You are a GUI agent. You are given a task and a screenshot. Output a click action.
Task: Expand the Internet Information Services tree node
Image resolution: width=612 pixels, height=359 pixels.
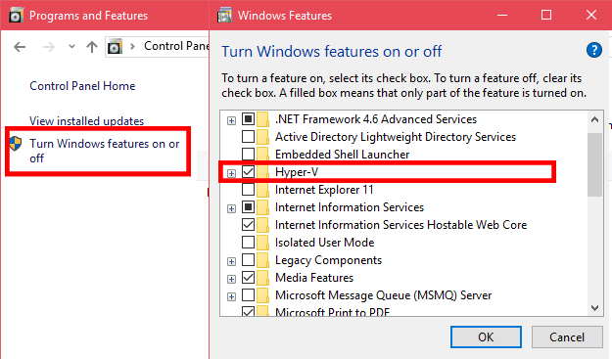coord(231,208)
